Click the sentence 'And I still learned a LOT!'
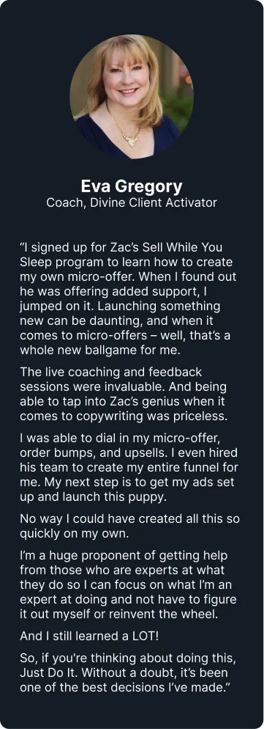 point(89,636)
